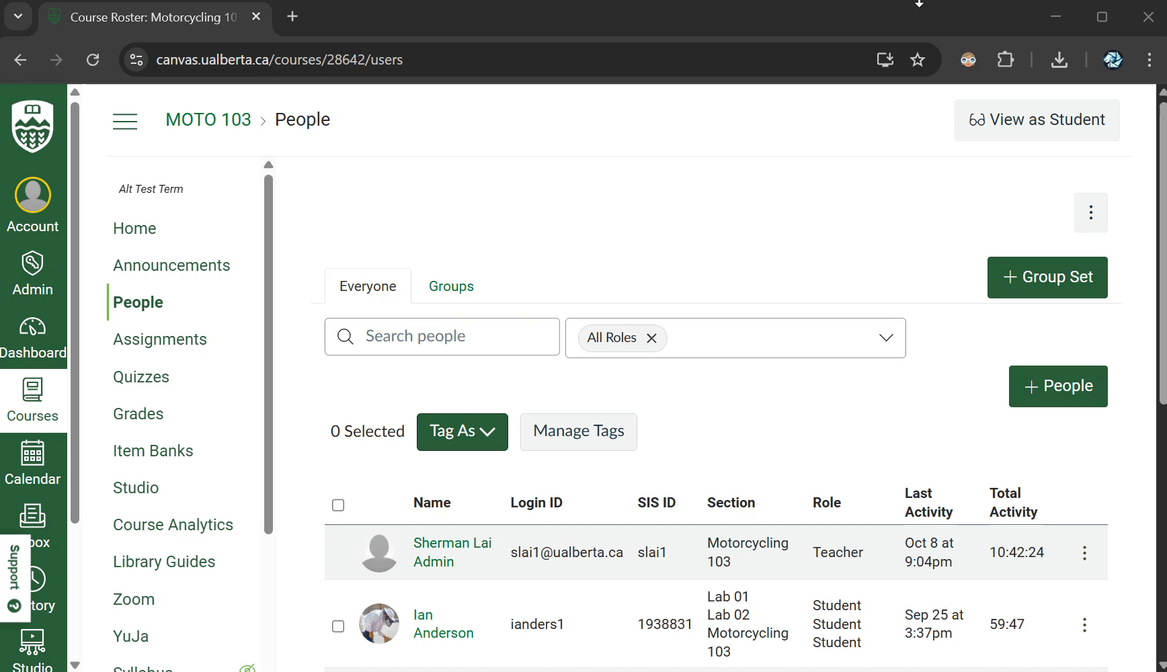The image size is (1167, 672).
Task: Bookmark this page with the star icon
Action: 917,60
